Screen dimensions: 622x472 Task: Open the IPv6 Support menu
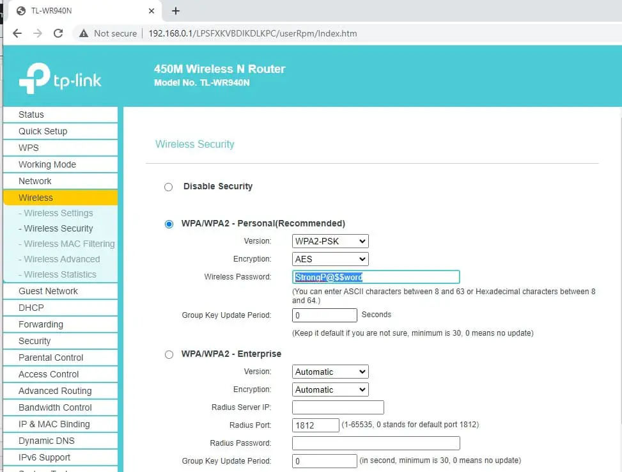pyautogui.click(x=60, y=458)
